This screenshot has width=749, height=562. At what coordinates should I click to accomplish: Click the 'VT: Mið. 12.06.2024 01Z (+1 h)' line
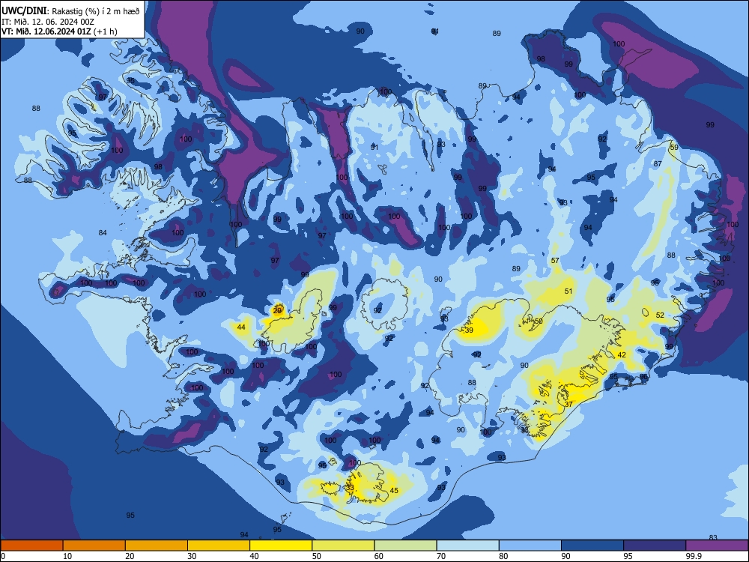click(x=59, y=31)
